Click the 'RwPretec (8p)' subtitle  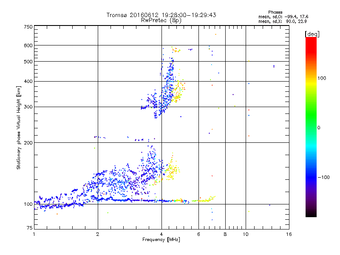(161, 20)
